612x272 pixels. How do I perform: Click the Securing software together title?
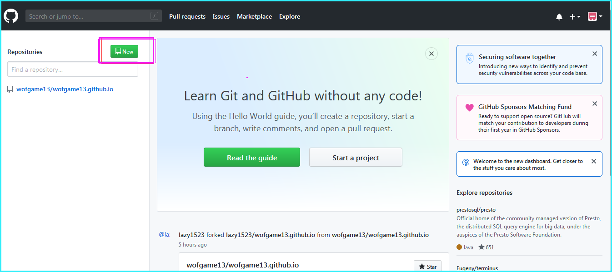[x=517, y=57]
